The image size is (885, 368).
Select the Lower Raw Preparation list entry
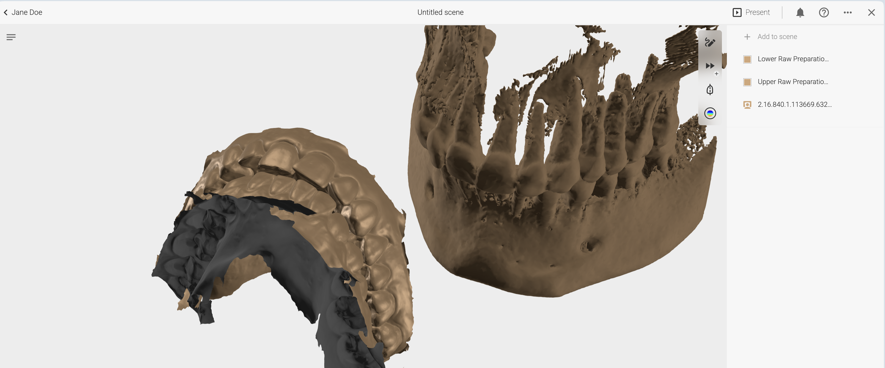click(793, 59)
